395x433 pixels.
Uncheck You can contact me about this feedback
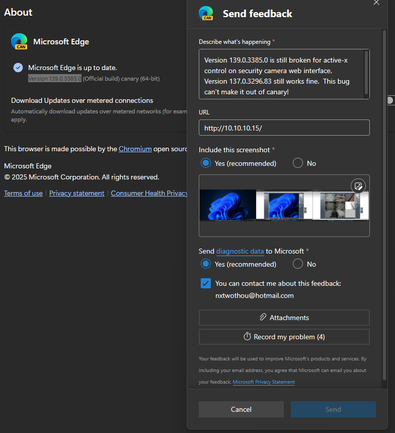tap(206, 283)
